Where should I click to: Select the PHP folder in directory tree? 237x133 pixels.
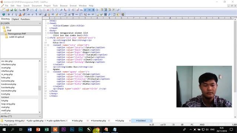pyautogui.click(x=9, y=31)
